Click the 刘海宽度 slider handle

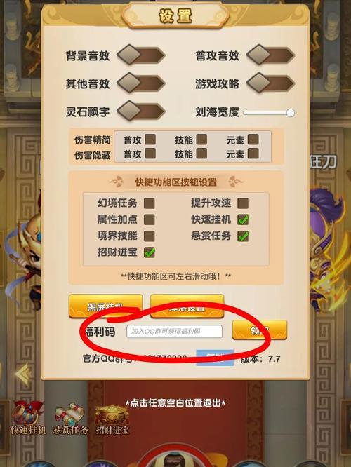point(291,113)
